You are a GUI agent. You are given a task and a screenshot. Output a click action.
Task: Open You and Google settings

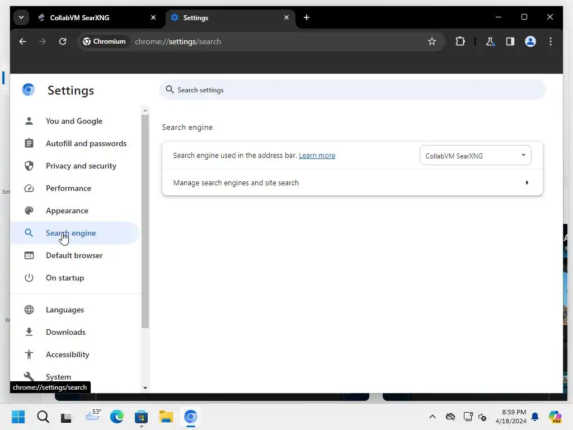[74, 121]
